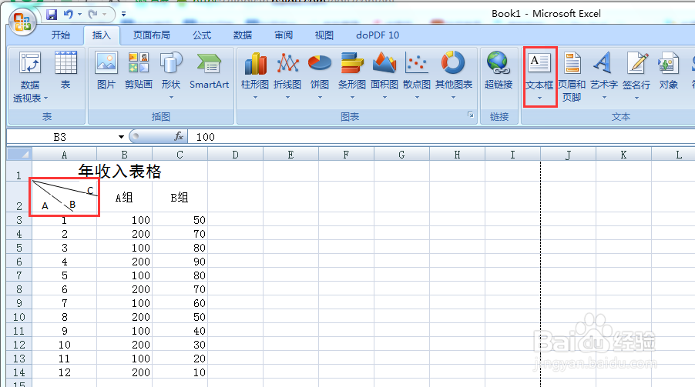This screenshot has height=387, width=695.
Task: Select cell A14 containing 12
Action: pos(64,372)
